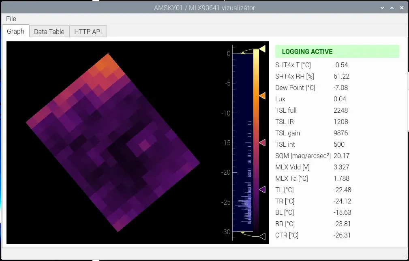Click the window title AMSKY01 / MLX90641 vizualizátor

[204, 8]
